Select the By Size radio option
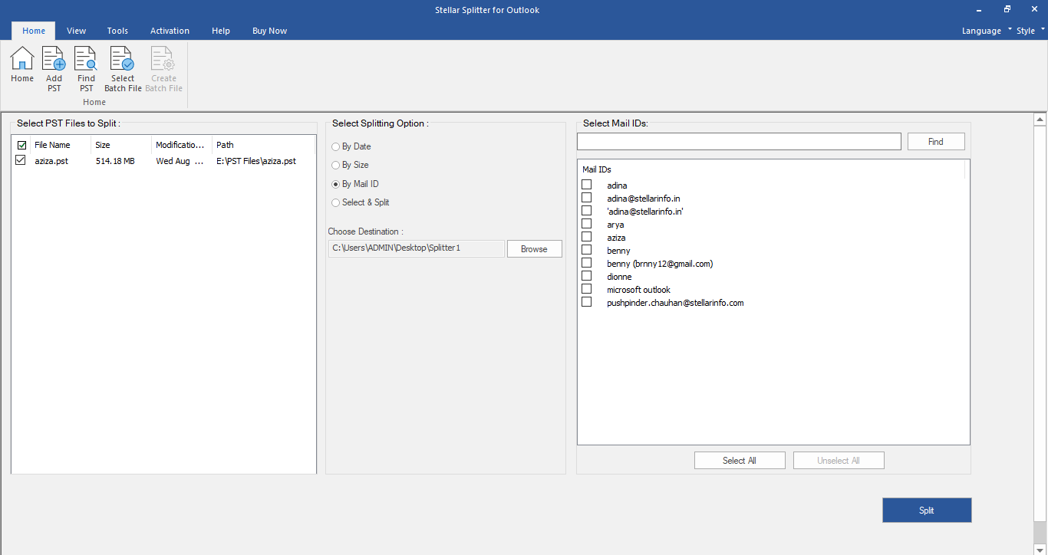This screenshot has height=555, width=1048. click(336, 165)
